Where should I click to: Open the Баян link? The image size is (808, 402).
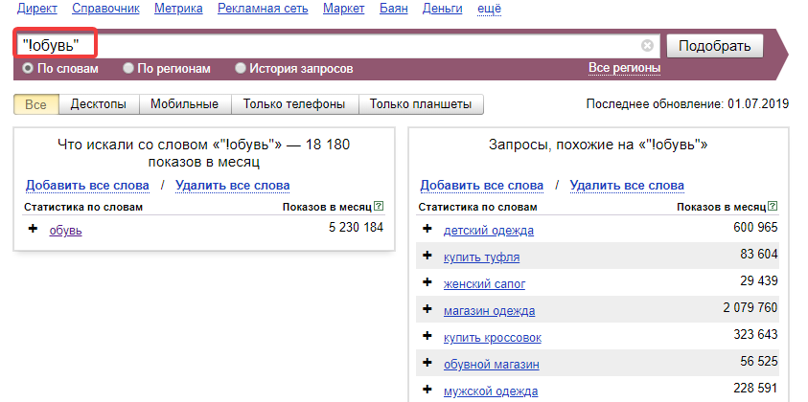(394, 9)
